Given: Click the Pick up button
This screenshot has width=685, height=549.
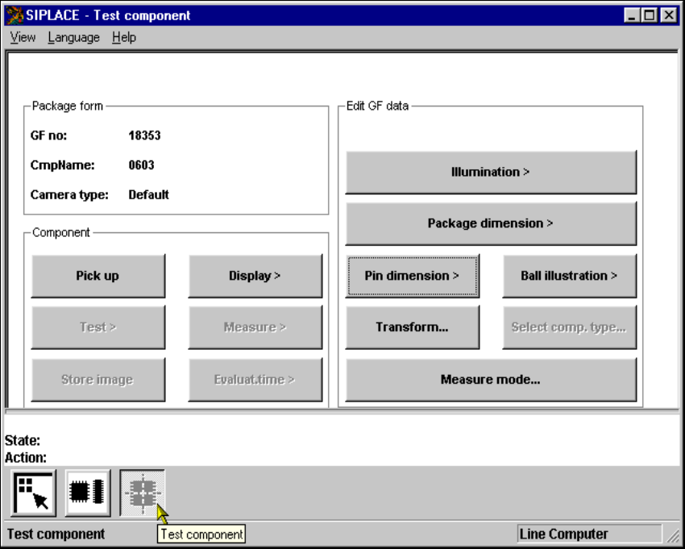Looking at the screenshot, I should [x=98, y=276].
